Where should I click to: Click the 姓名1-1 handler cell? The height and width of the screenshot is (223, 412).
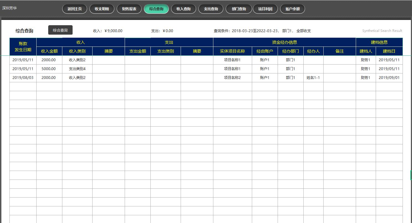[x=313, y=78]
